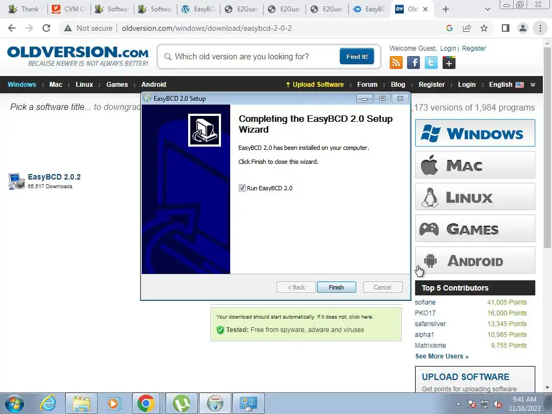Click the Login link beside Welcome Guest
The image size is (552, 414).
[x=448, y=48]
